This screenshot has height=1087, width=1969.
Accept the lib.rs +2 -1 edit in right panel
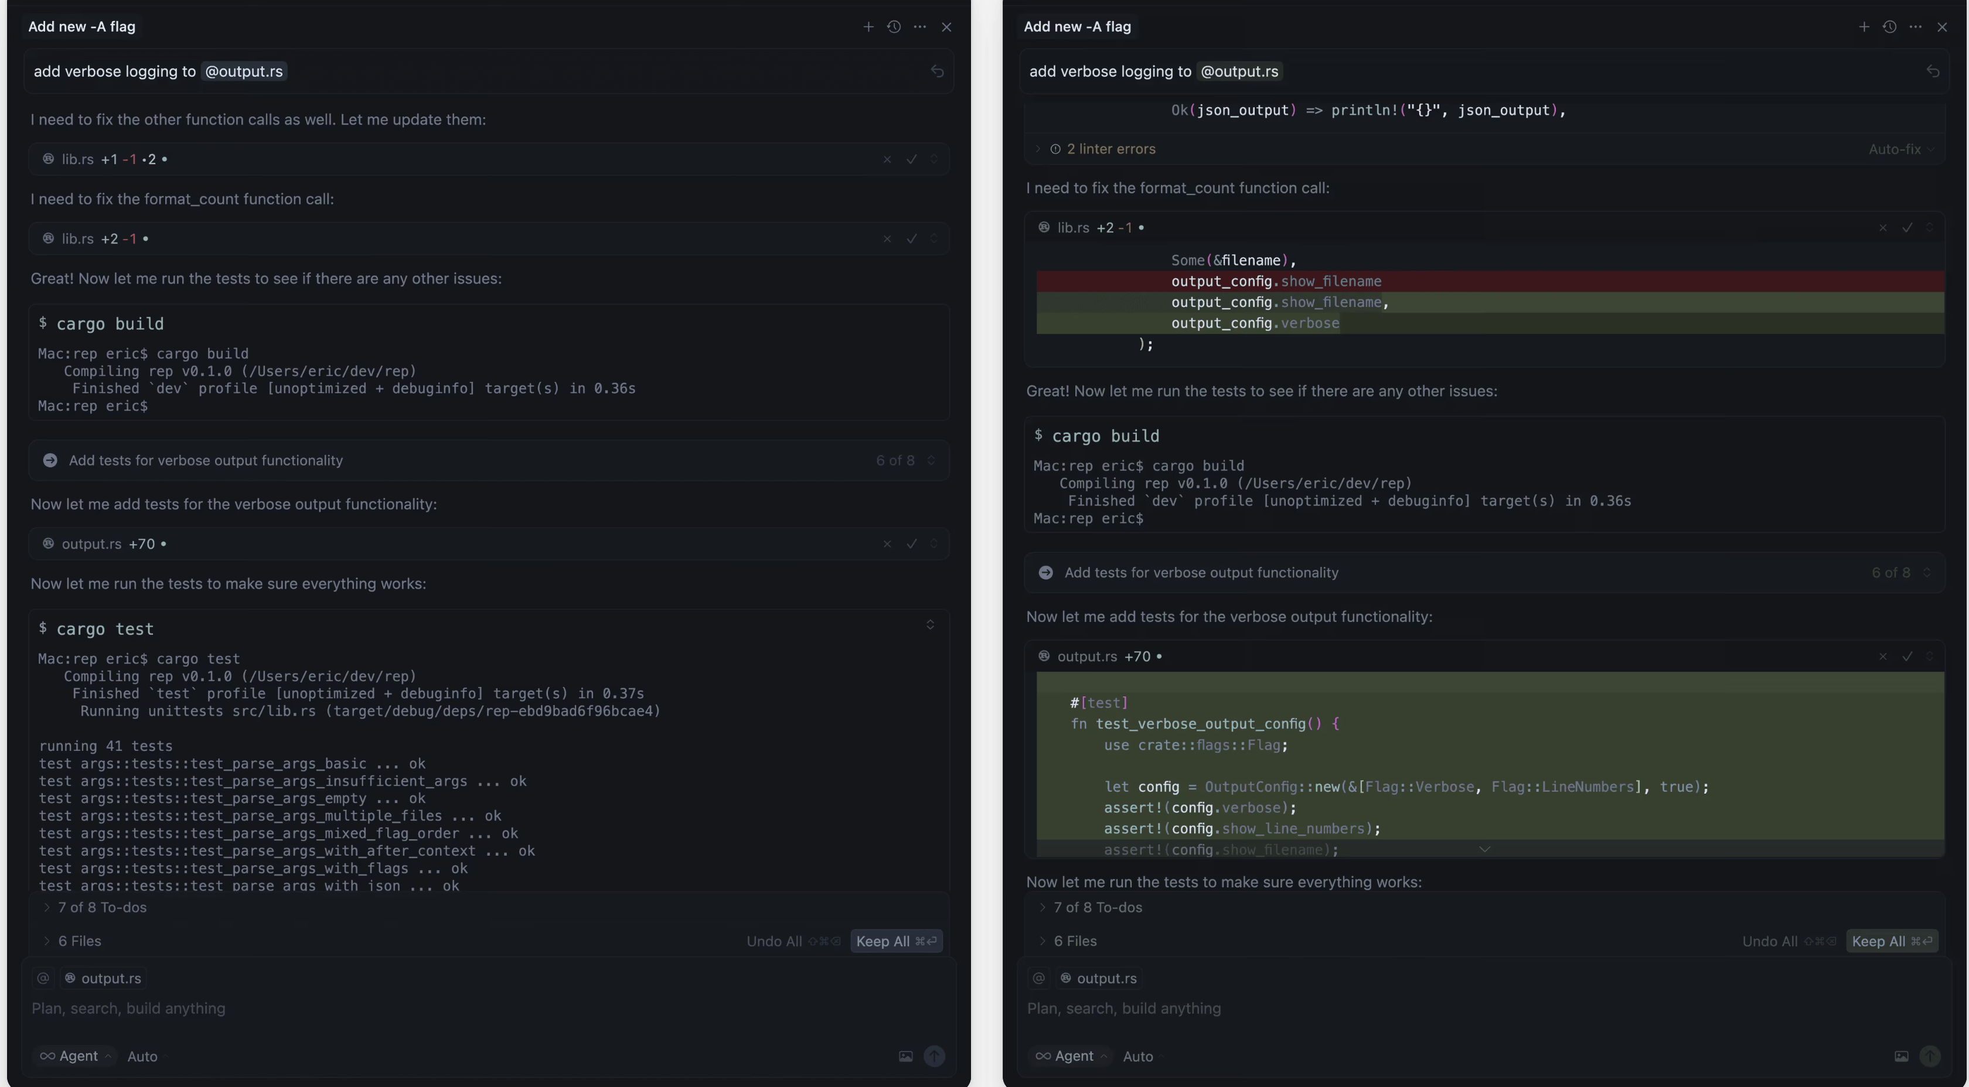click(x=1907, y=228)
